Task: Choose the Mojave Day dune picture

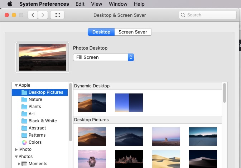Action: coord(92,137)
